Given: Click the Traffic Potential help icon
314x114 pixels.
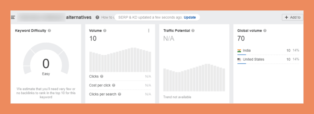Looking at the screenshot, I should click(193, 31).
